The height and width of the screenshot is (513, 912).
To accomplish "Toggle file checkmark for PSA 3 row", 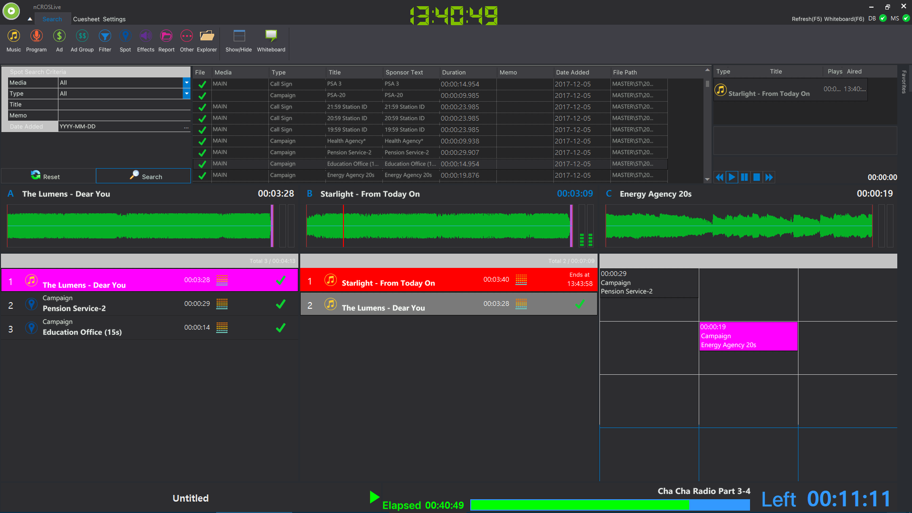I will [202, 84].
